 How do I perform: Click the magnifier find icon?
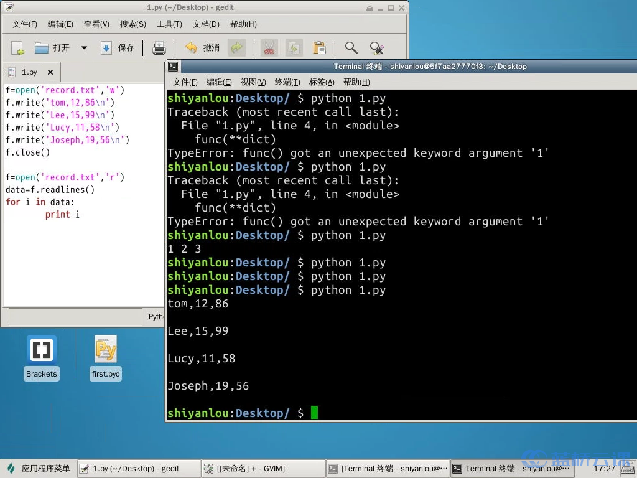point(351,48)
